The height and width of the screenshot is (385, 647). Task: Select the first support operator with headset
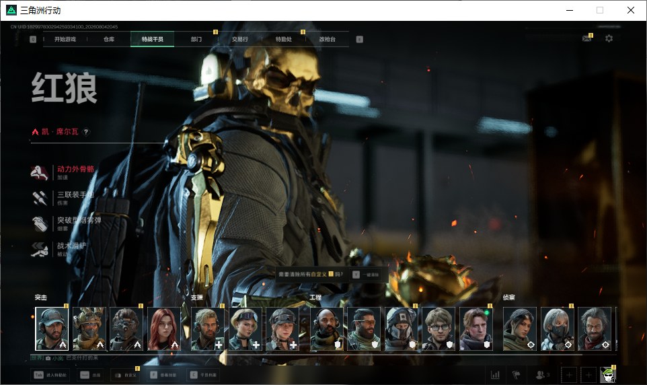click(208, 329)
